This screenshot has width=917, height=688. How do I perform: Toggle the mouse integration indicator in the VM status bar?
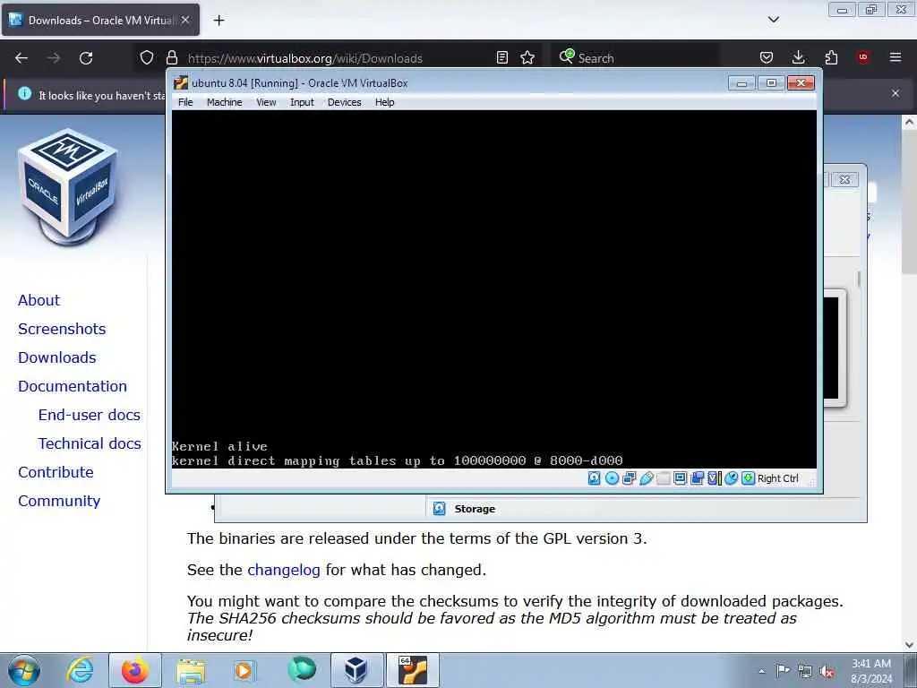coord(731,478)
